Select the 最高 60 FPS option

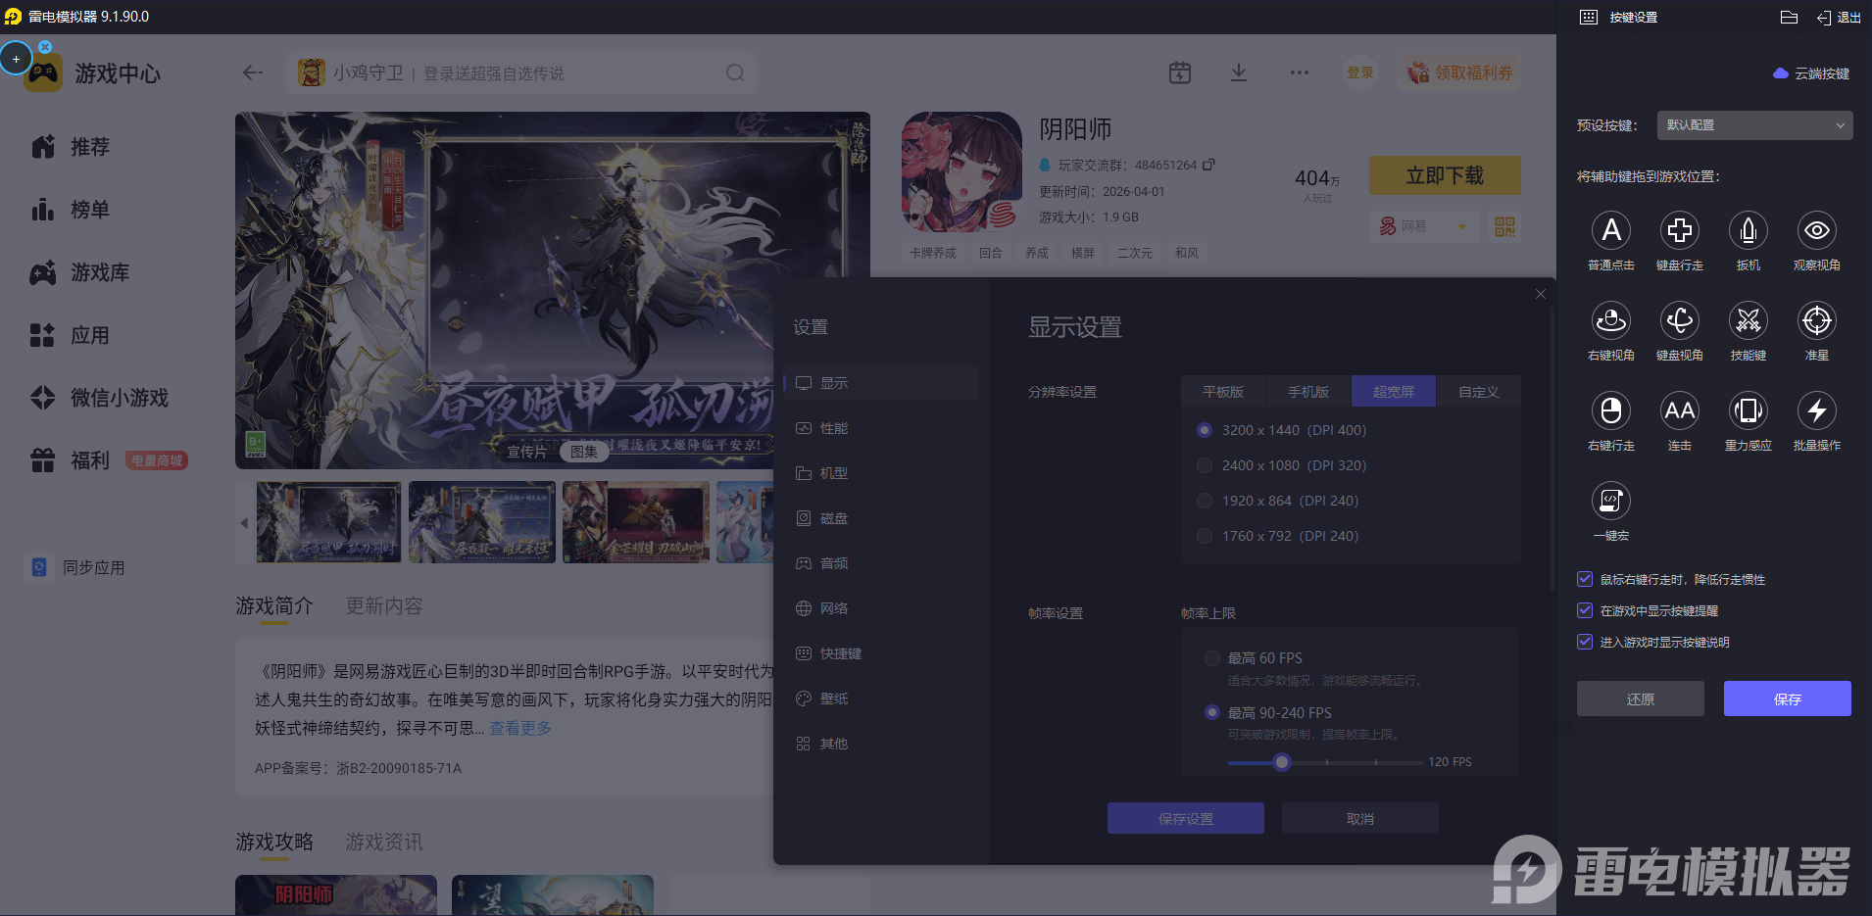tap(1212, 658)
